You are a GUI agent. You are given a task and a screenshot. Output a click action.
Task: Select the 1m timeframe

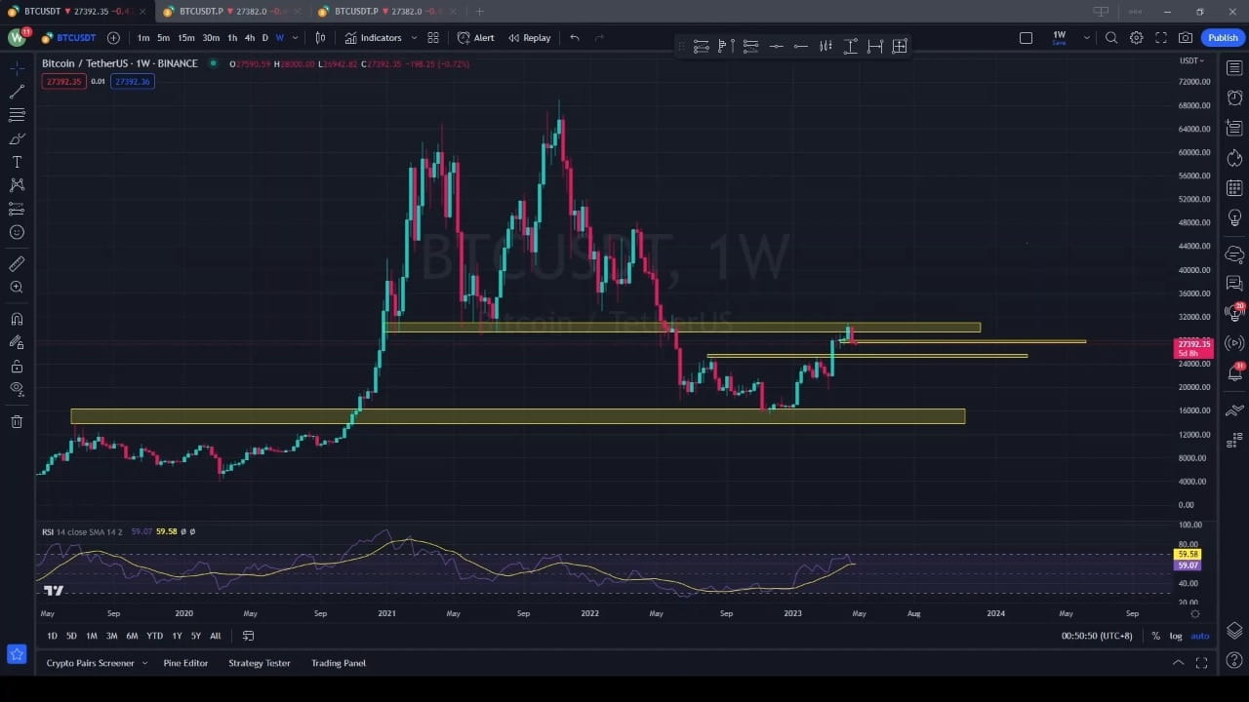143,38
